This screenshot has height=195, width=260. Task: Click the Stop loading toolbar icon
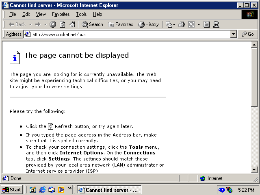click(53, 24)
